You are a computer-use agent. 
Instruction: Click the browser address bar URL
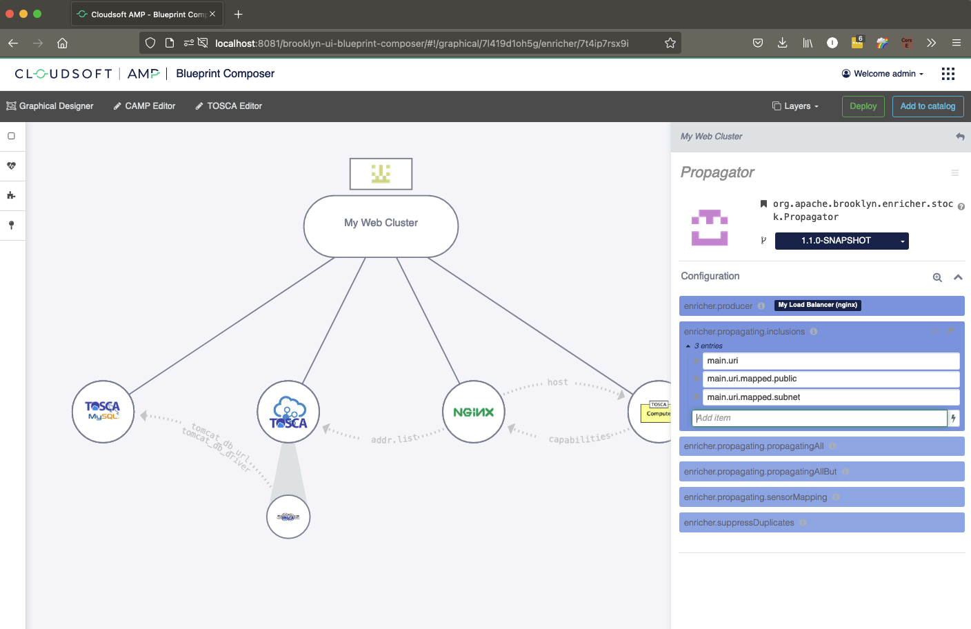pyautogui.click(x=422, y=43)
